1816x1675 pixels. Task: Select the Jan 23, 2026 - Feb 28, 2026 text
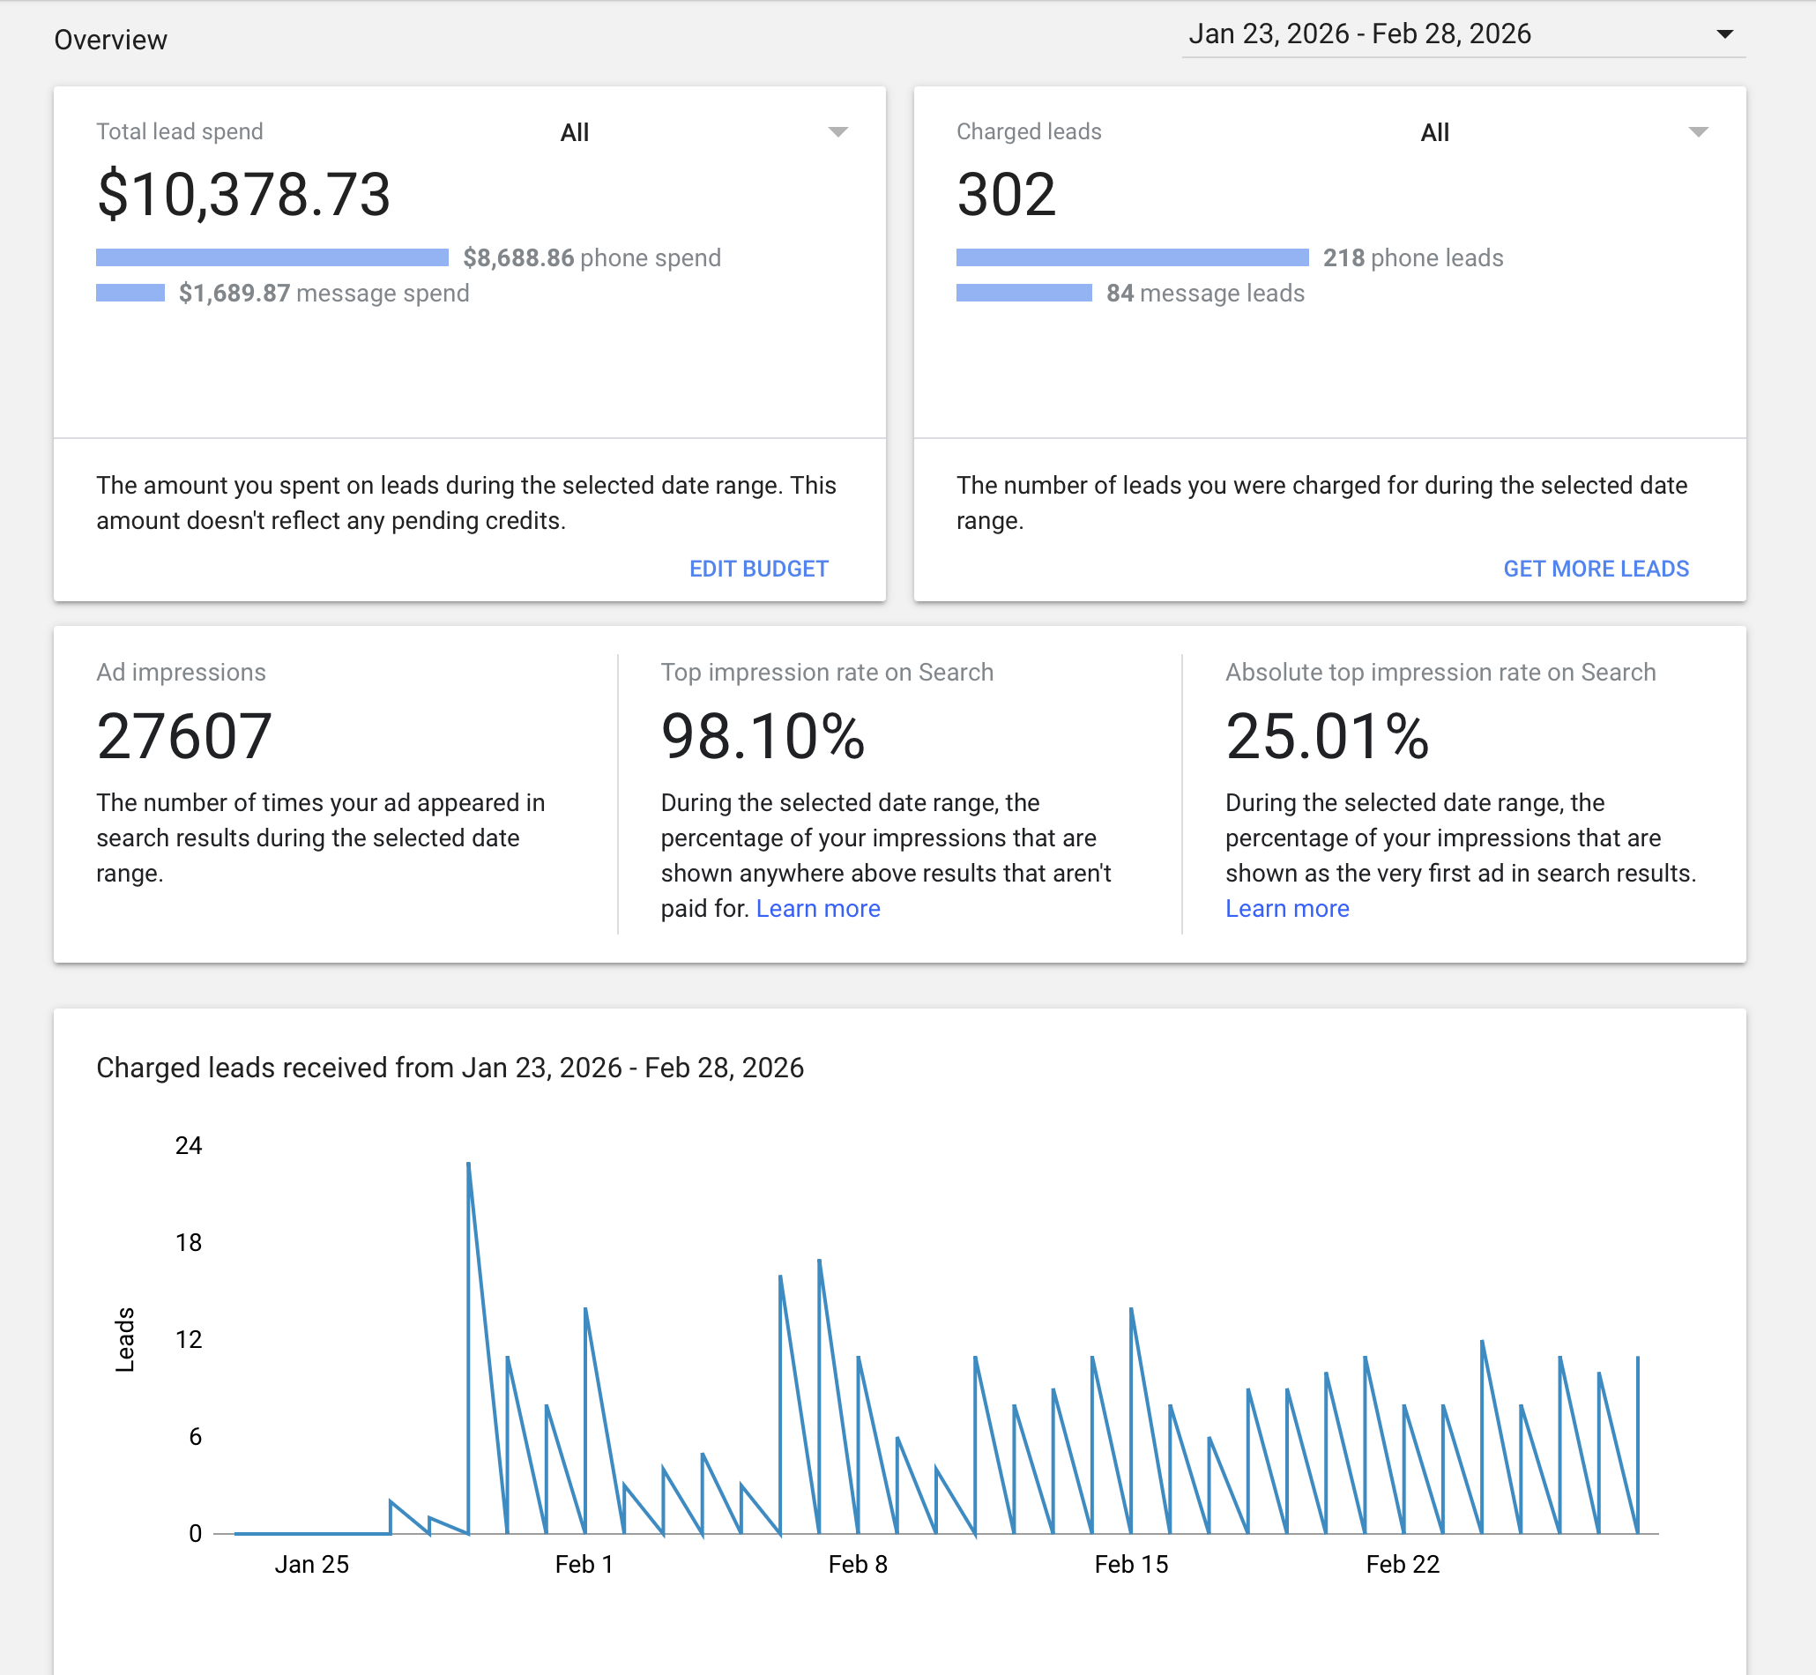(x=1358, y=34)
